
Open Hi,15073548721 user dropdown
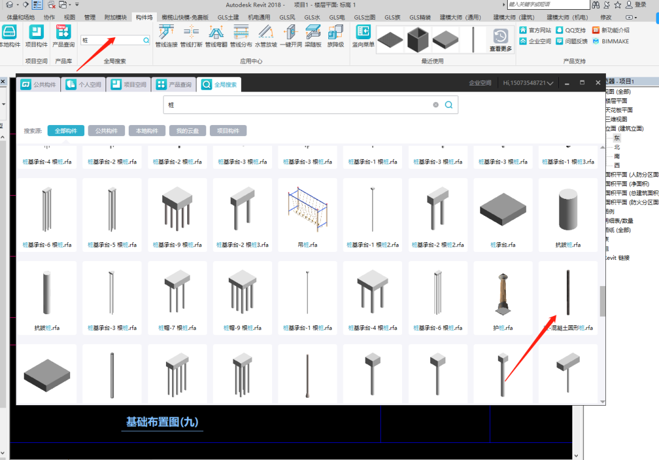(528, 83)
